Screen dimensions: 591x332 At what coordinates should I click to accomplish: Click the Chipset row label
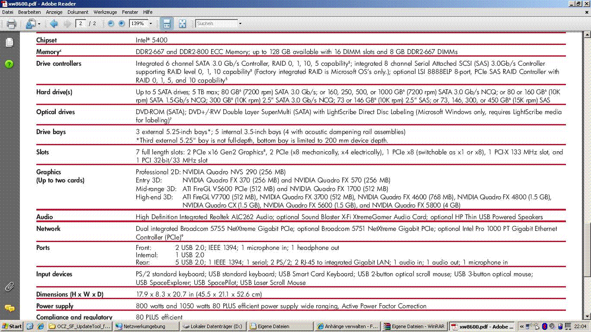46,40
